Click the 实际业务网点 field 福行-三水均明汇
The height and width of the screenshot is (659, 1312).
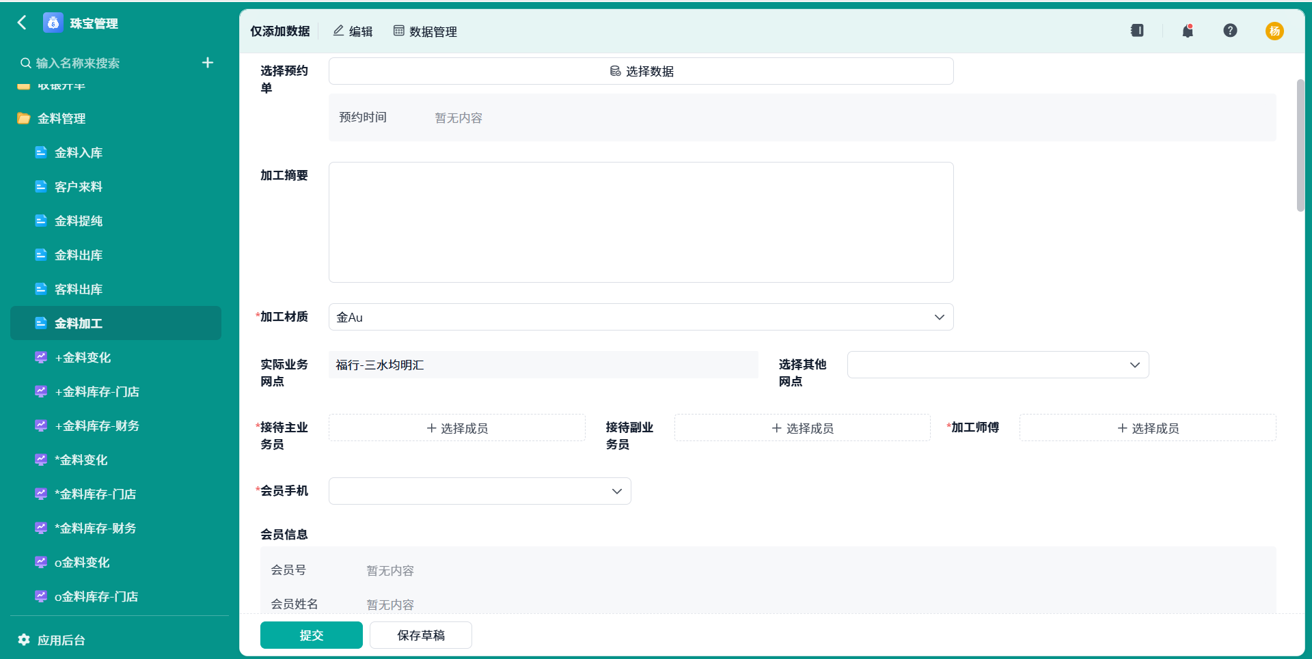[543, 365]
